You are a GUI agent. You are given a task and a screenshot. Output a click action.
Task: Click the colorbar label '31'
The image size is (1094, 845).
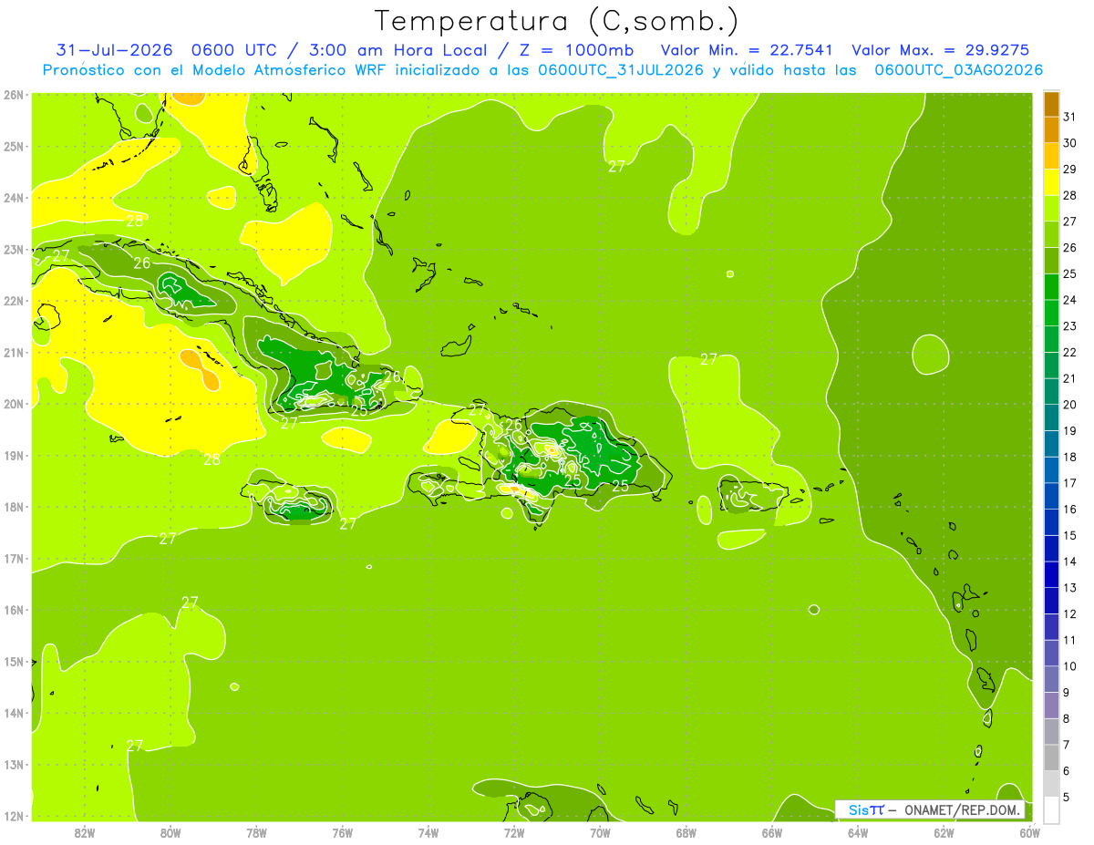pyautogui.click(x=1070, y=117)
